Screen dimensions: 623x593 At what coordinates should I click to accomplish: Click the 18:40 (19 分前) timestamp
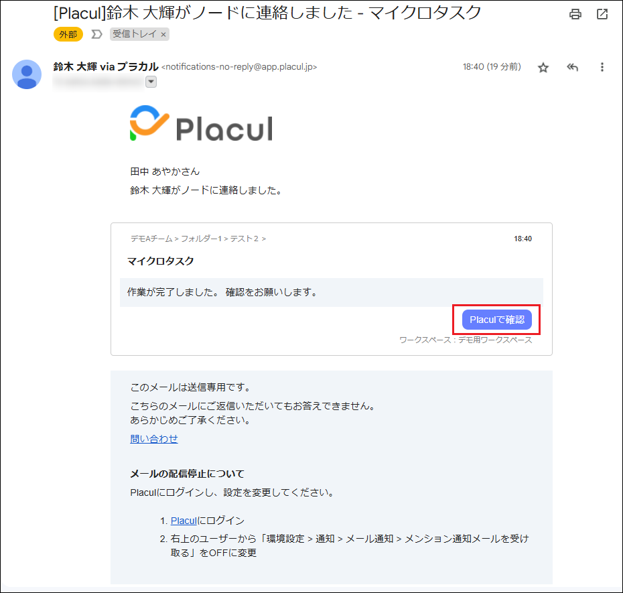click(x=492, y=67)
